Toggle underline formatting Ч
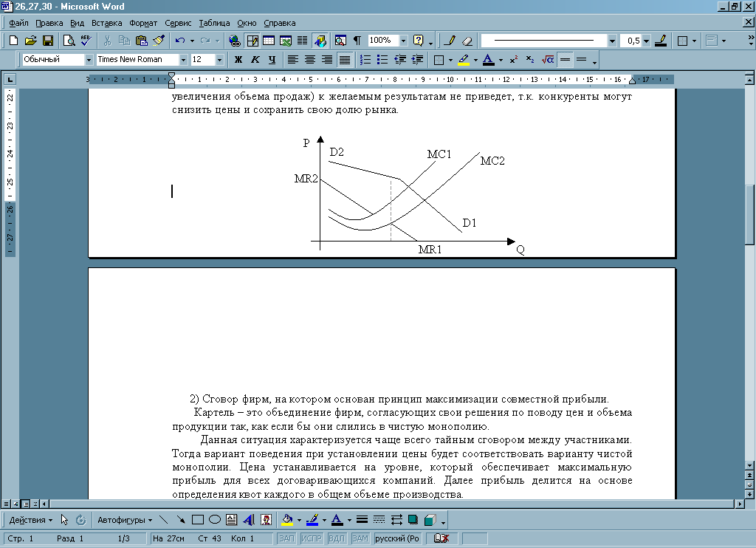756x548 pixels. [x=272, y=60]
